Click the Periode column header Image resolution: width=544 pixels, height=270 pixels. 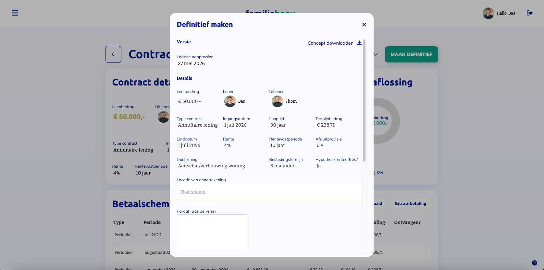tap(152, 222)
